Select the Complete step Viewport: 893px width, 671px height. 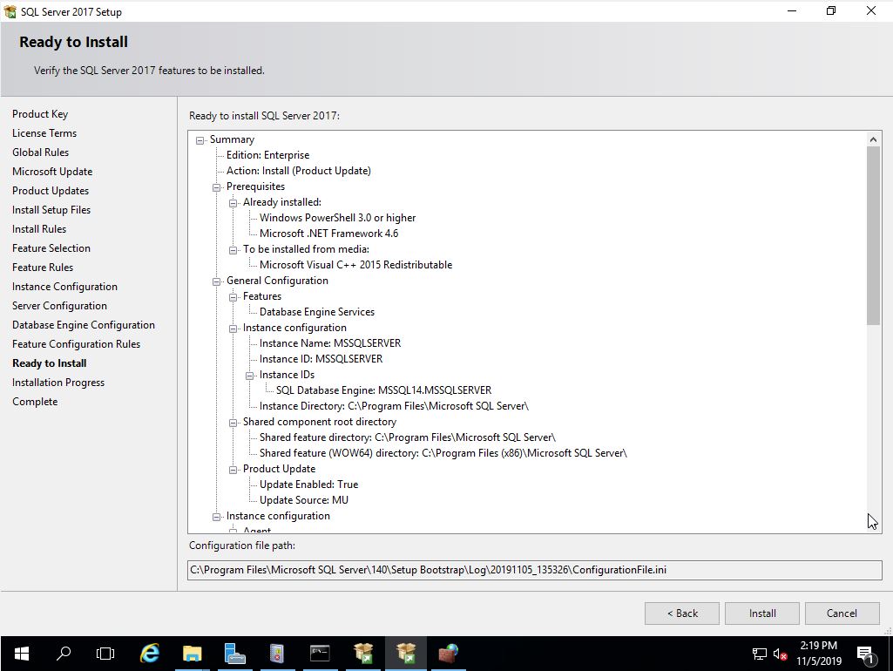(x=36, y=402)
